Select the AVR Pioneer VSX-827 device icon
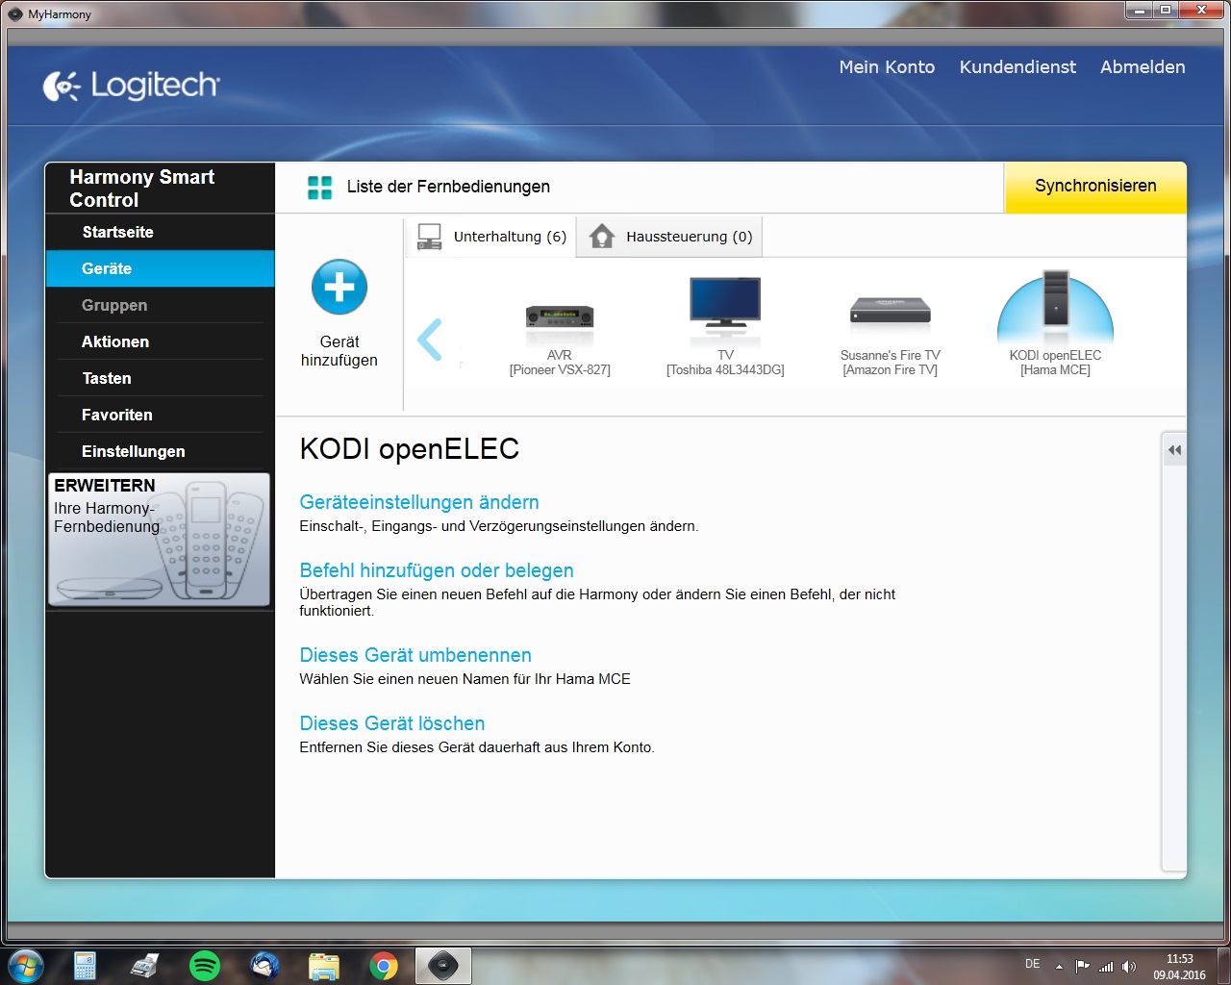The height and width of the screenshot is (985, 1231). point(559,316)
